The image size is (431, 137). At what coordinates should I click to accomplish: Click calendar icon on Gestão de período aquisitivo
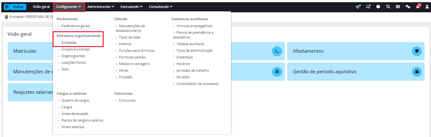coord(417,72)
